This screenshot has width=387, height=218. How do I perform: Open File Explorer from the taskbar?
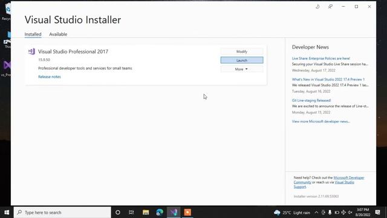[146, 213]
